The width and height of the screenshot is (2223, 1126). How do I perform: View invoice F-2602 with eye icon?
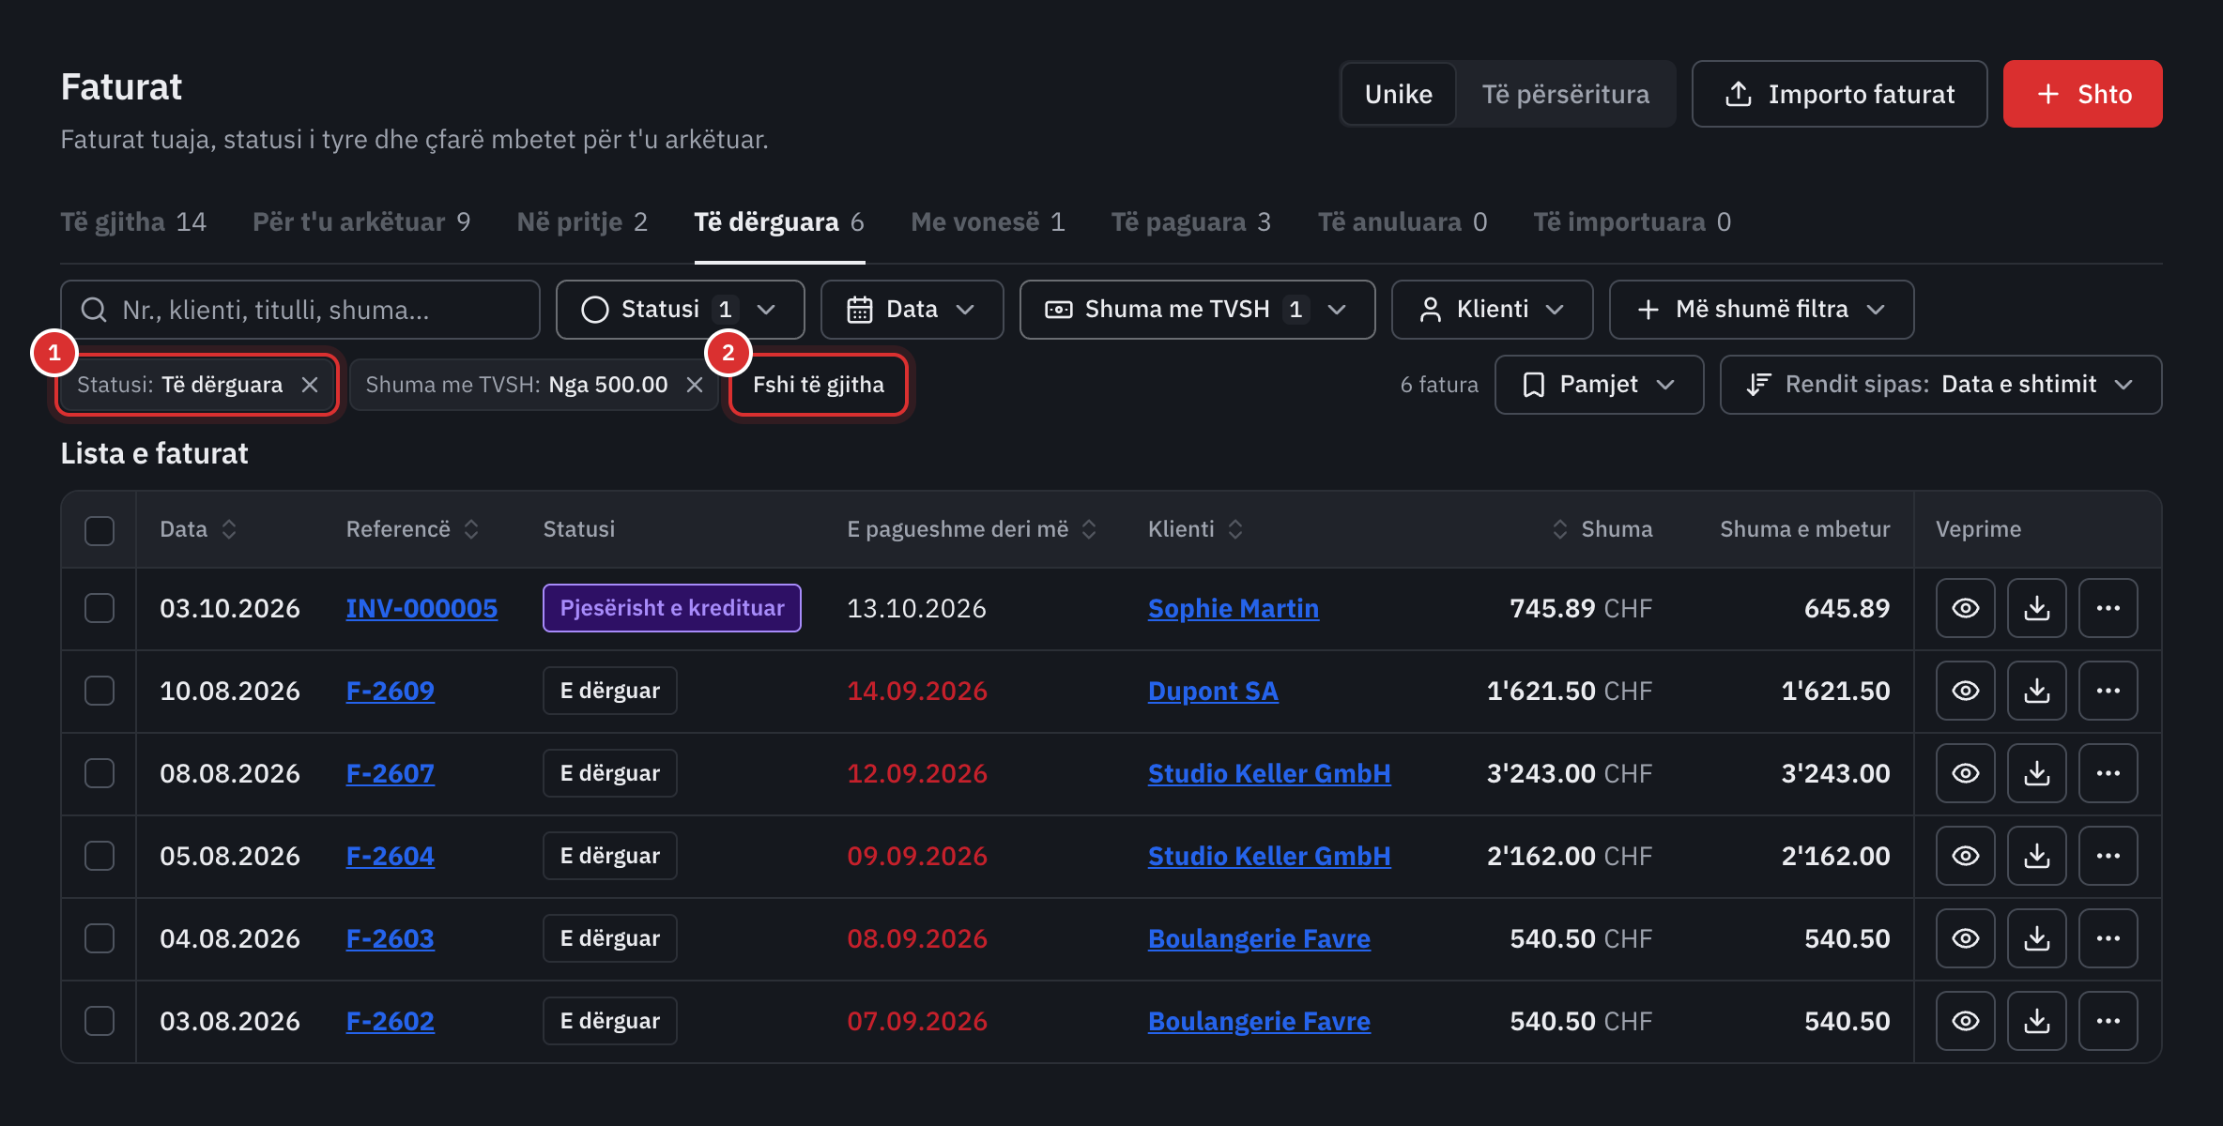1965,1021
